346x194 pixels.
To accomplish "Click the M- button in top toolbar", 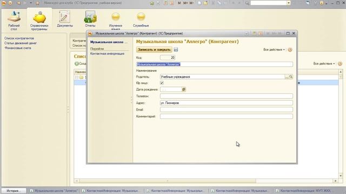I will point(191,3).
